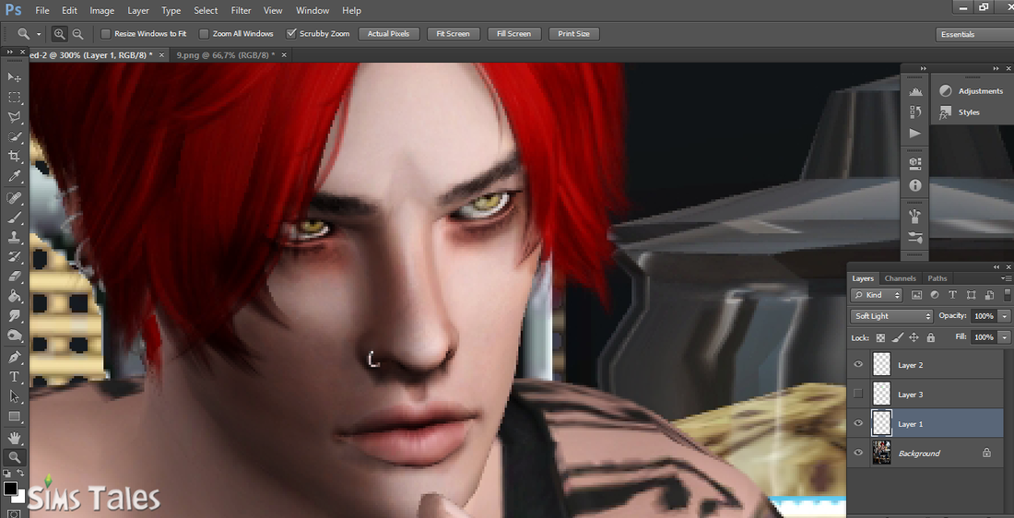1014x518 pixels.
Task: Click the Zoom Out magnifier option
Action: pos(77,33)
